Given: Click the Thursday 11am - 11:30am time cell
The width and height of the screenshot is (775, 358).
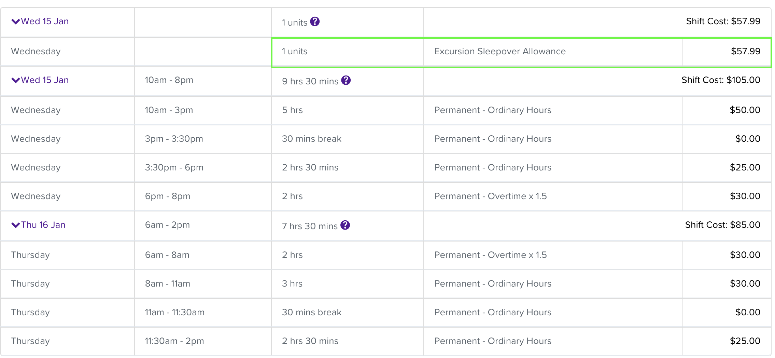Looking at the screenshot, I should click(x=203, y=312).
